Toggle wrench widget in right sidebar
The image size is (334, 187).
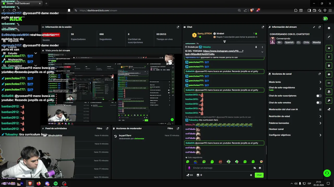tap(329, 101)
